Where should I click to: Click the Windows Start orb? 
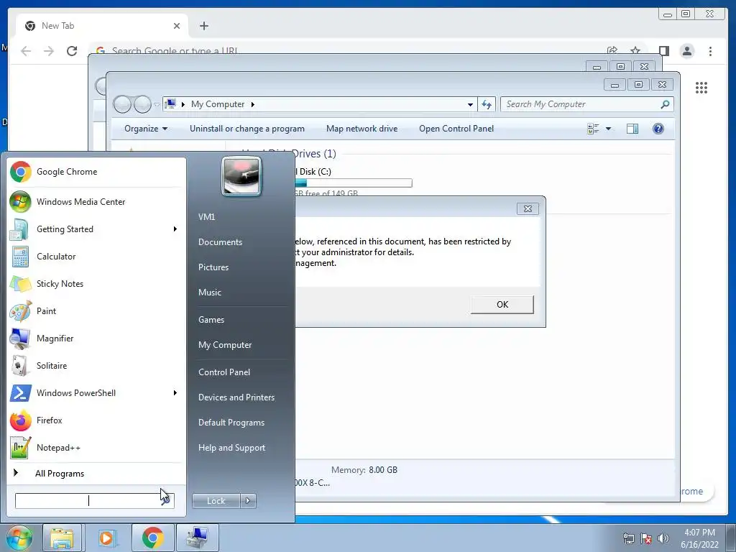(x=19, y=538)
